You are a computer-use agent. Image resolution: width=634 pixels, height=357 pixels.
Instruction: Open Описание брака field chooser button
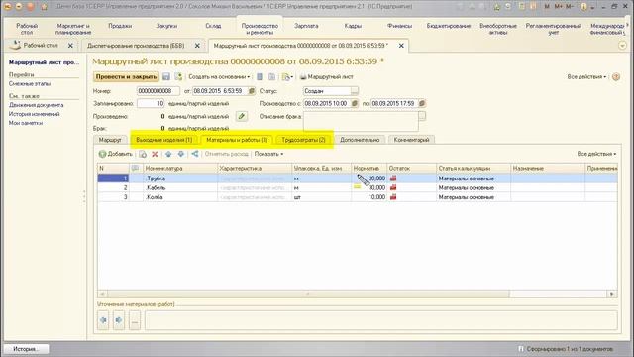click(x=422, y=116)
